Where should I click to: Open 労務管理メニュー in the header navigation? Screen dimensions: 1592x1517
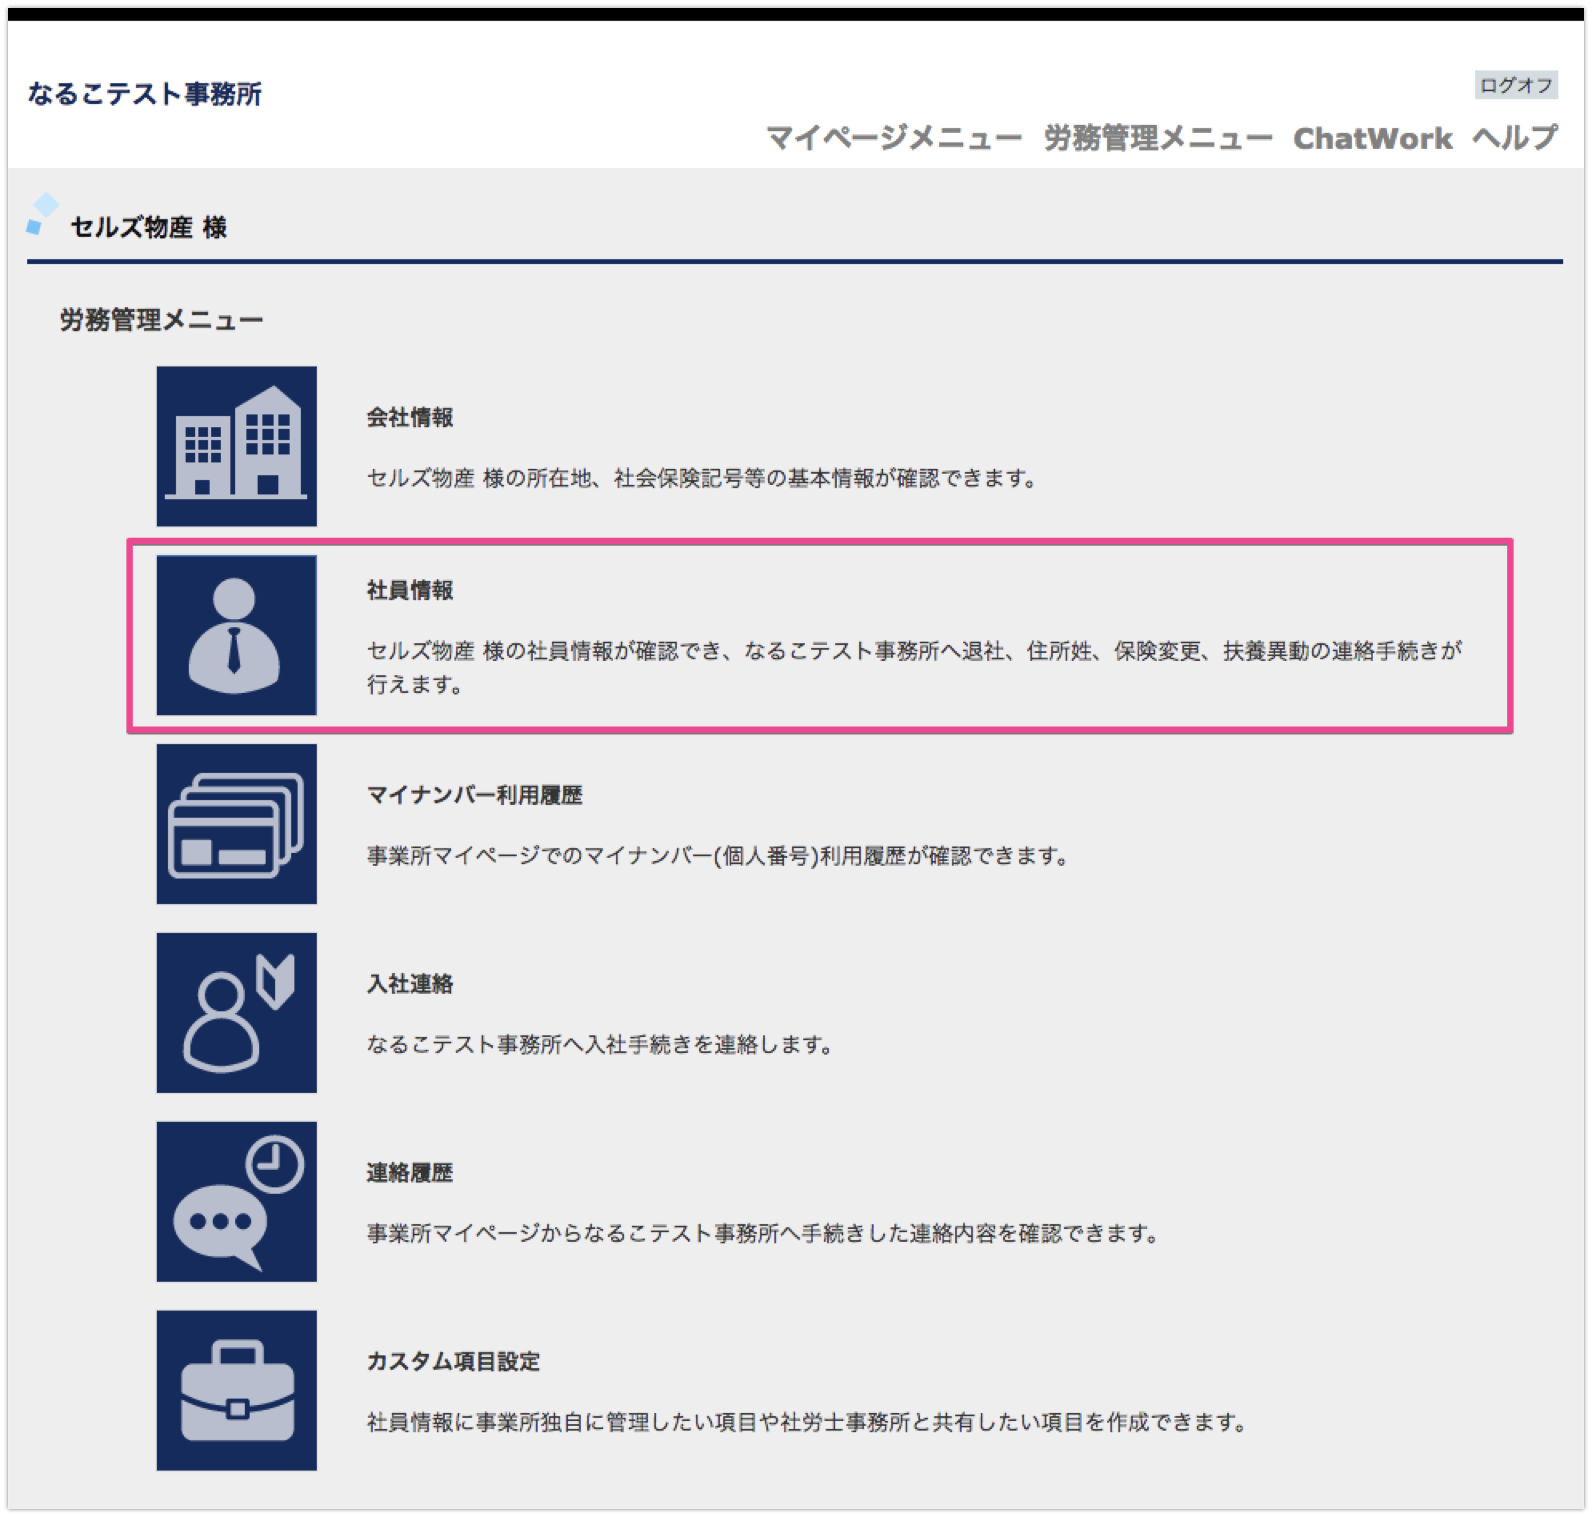(1158, 138)
